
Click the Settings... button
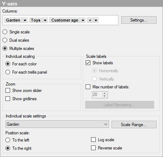click(139, 20)
